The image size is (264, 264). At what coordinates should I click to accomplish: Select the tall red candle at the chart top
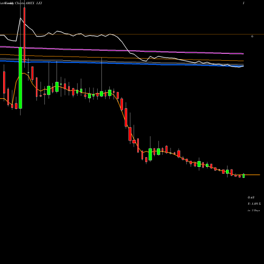point(24,35)
